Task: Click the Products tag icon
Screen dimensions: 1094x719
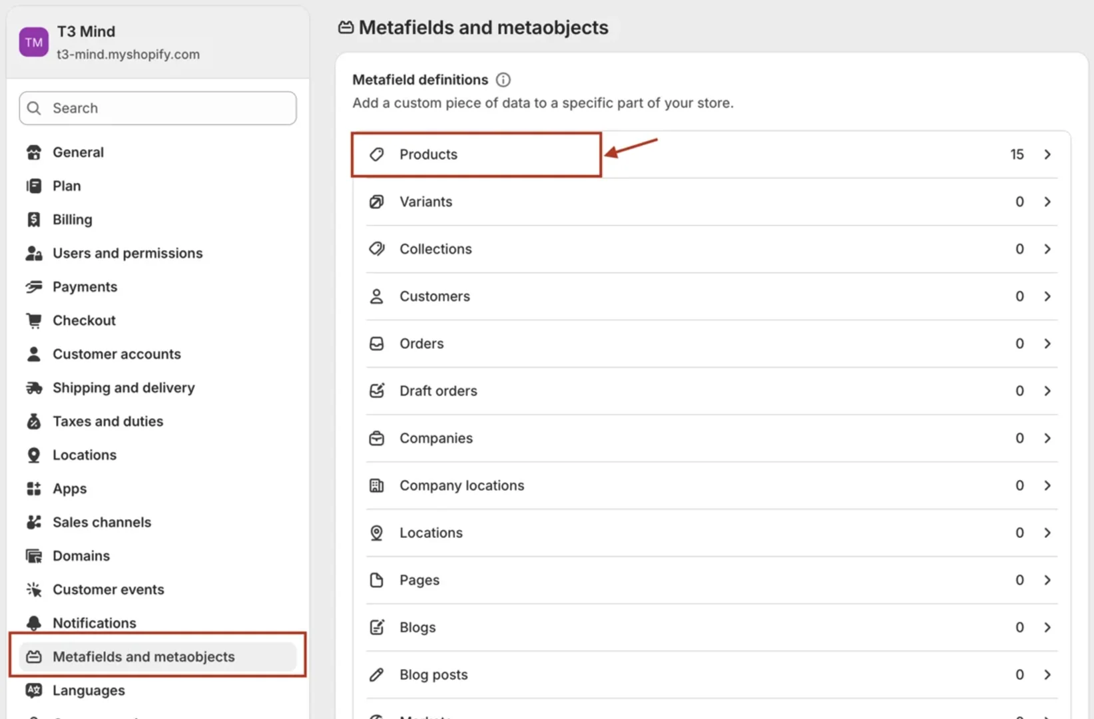Action: click(377, 154)
